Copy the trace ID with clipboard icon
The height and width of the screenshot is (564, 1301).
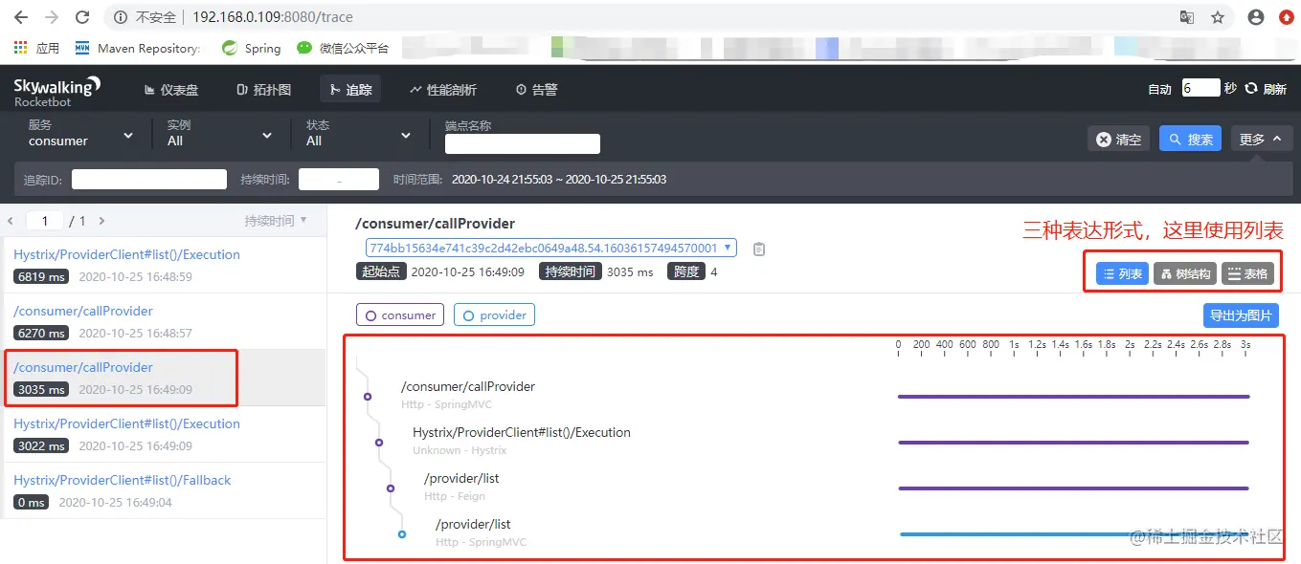pos(759,249)
